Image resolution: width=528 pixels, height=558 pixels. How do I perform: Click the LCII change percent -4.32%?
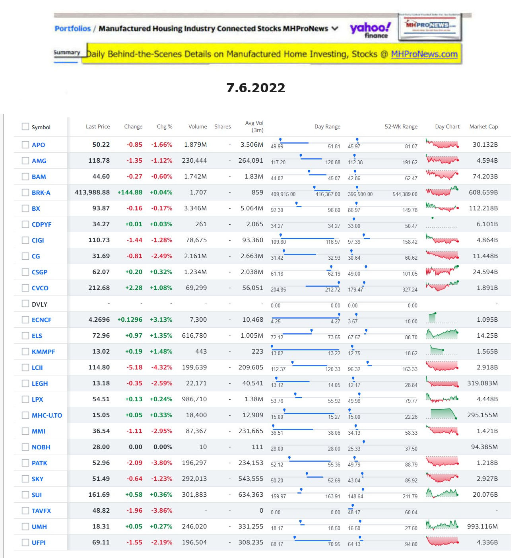click(x=162, y=367)
